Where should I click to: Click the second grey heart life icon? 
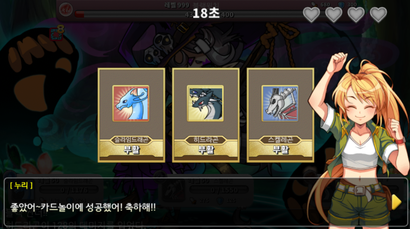click(x=334, y=14)
